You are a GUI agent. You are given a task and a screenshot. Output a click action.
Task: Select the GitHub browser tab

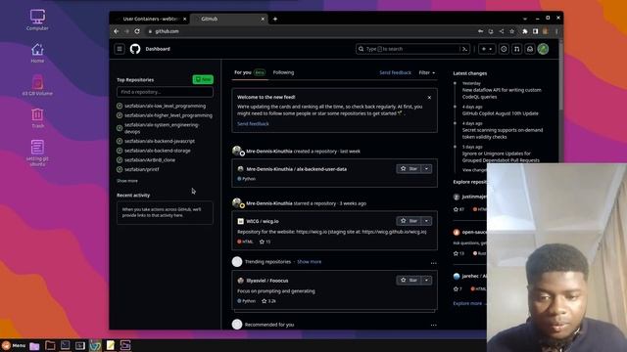(229, 19)
